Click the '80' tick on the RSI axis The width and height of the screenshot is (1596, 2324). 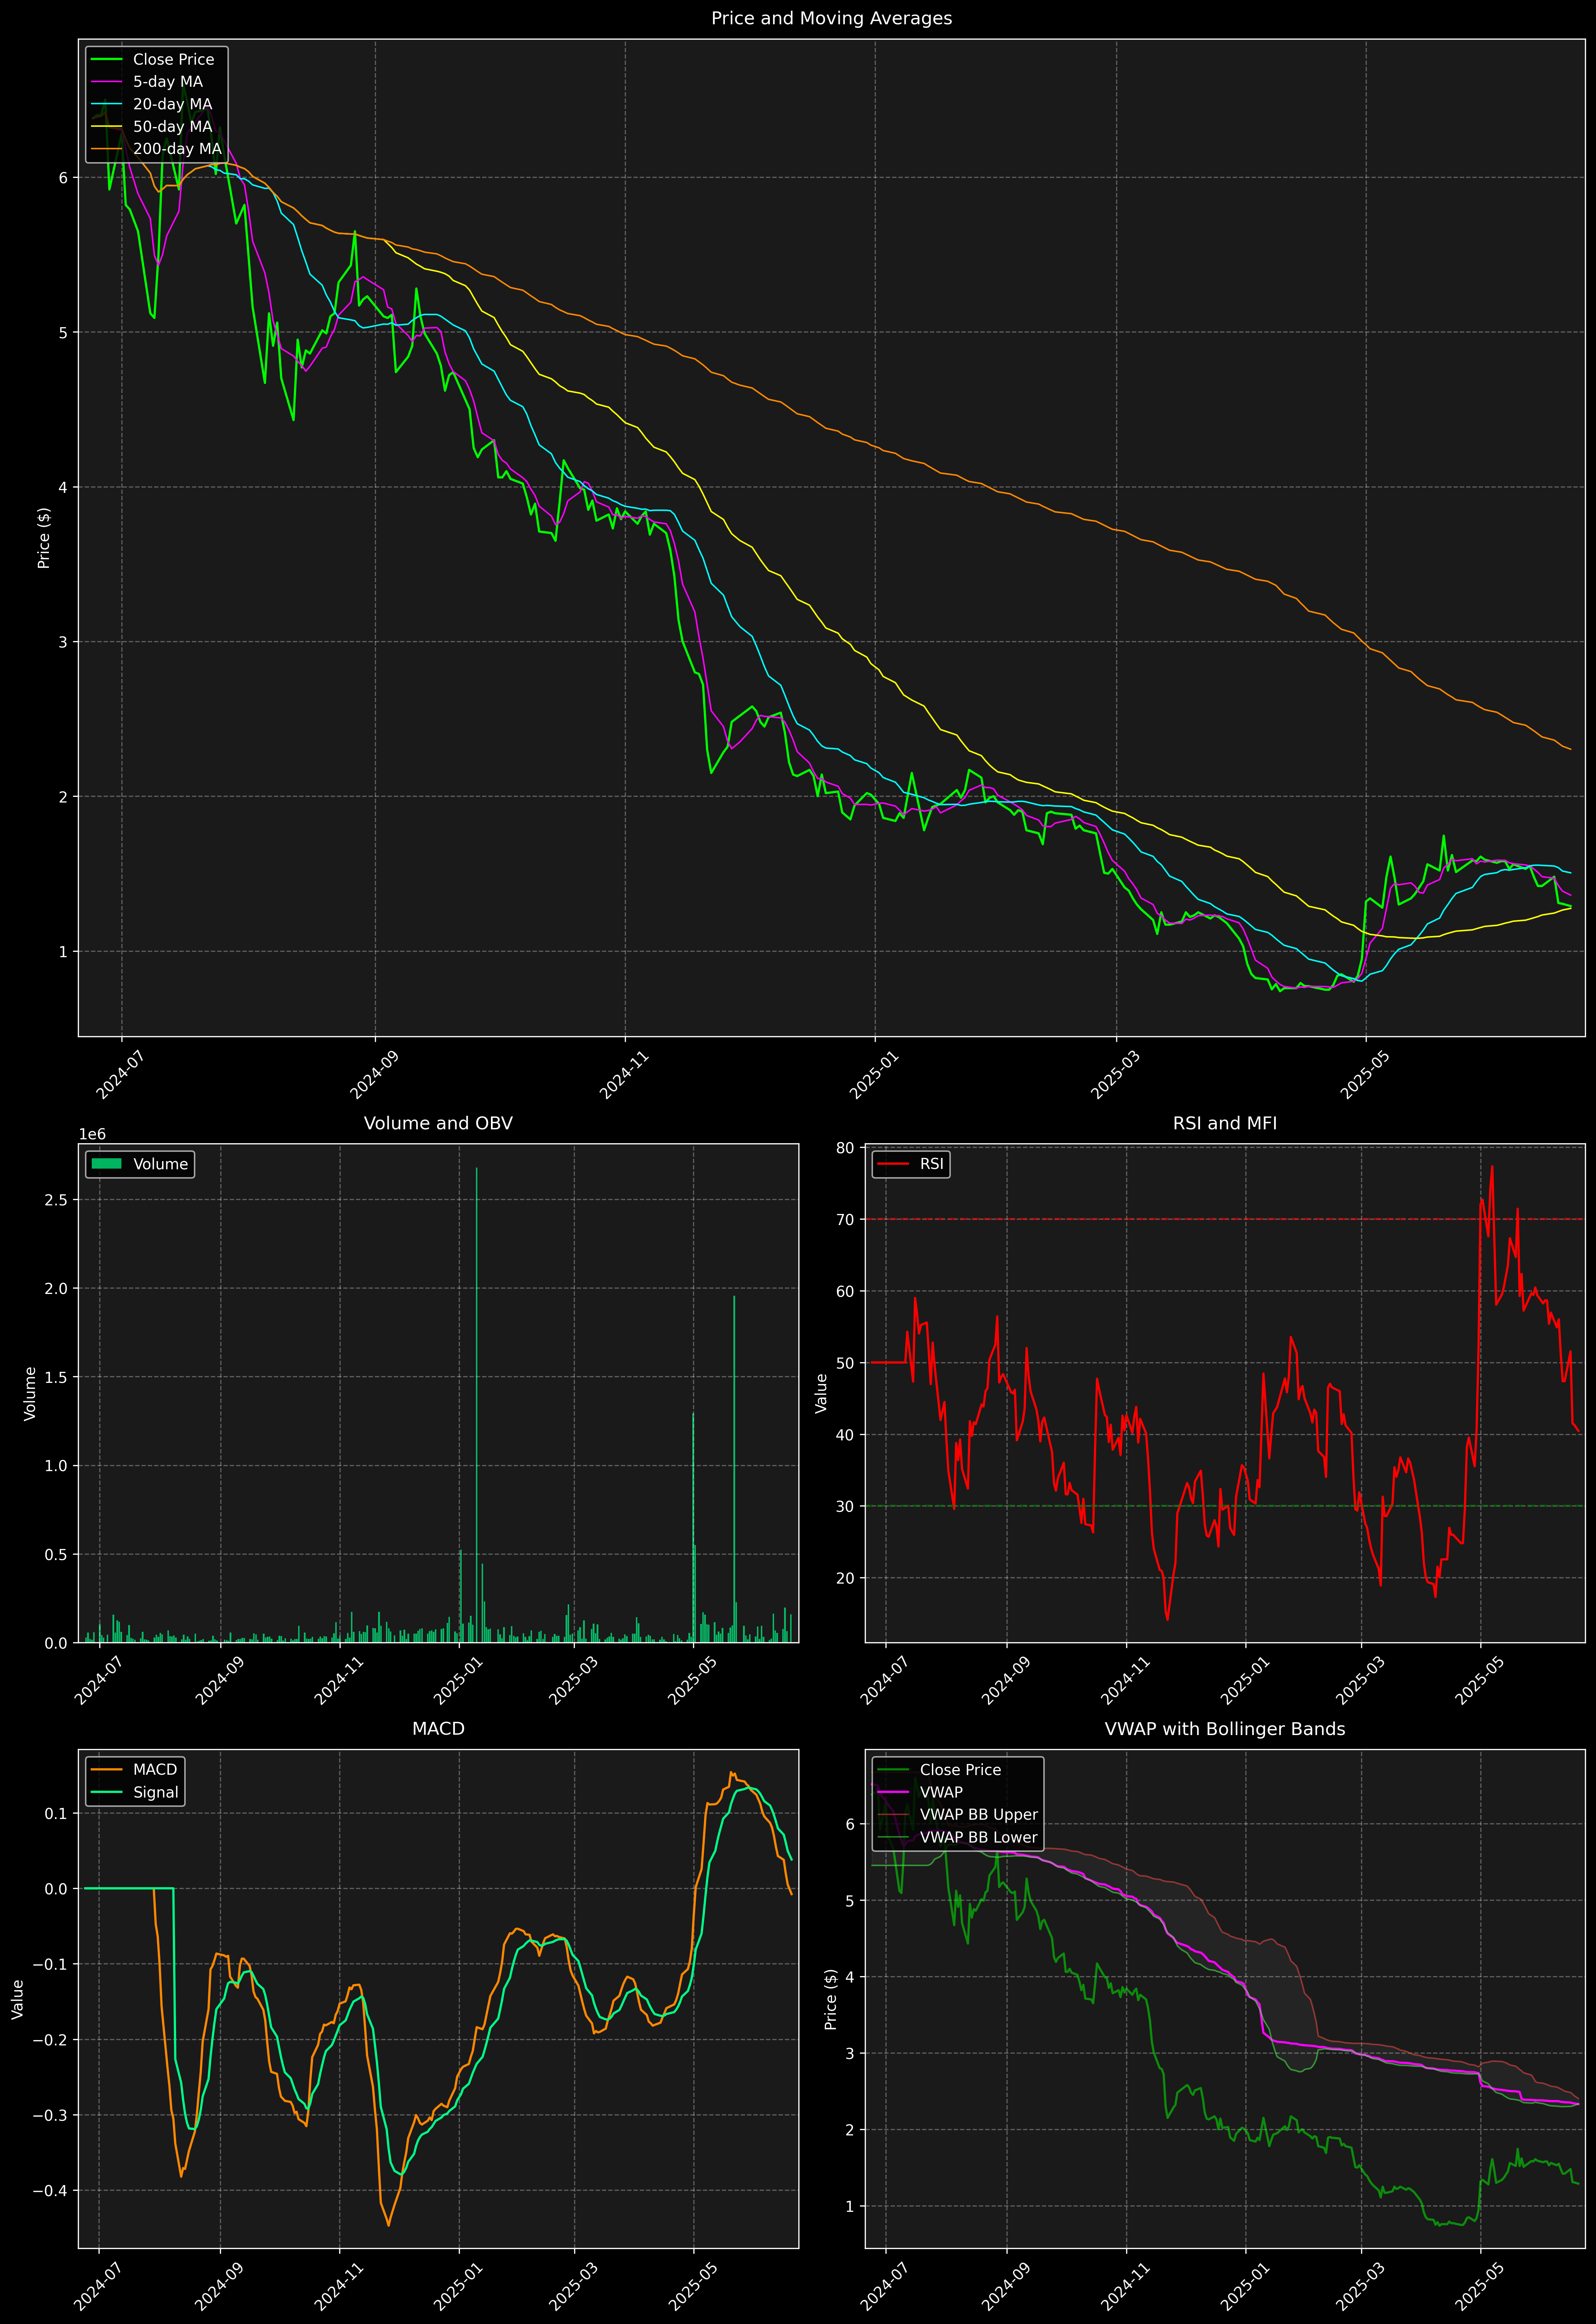tap(845, 1148)
